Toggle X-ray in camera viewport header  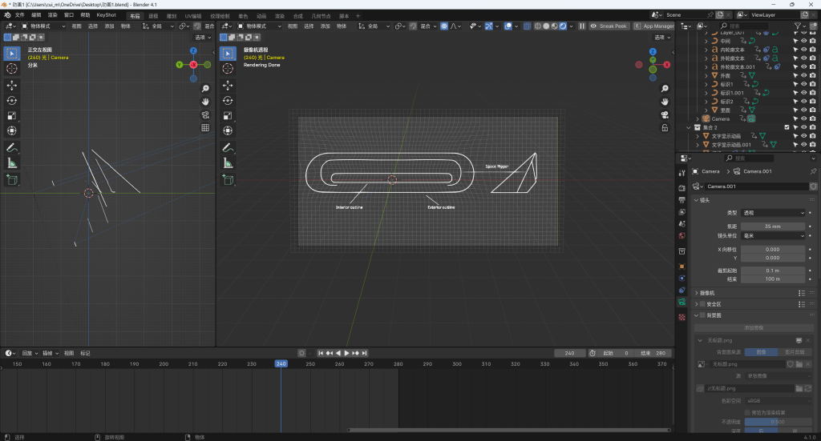coord(528,26)
